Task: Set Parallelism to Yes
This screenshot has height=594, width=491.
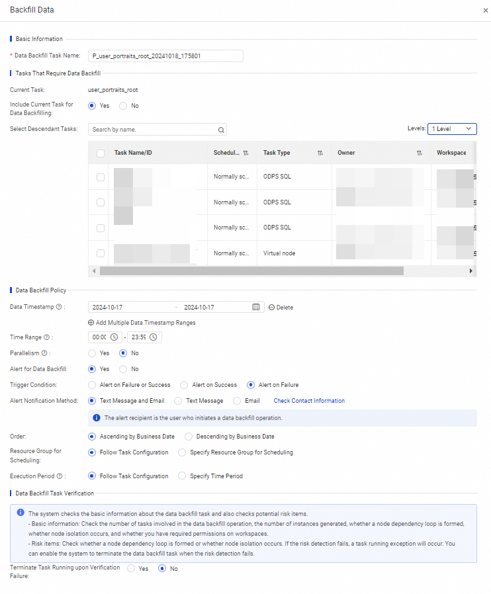Action: [92, 353]
